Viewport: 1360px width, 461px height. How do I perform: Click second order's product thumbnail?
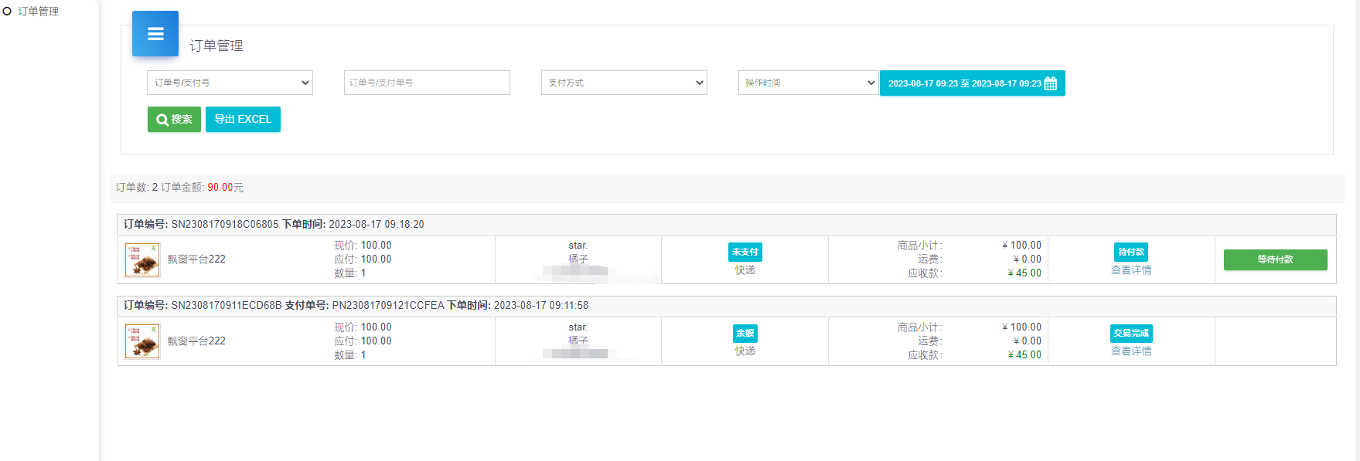142,341
